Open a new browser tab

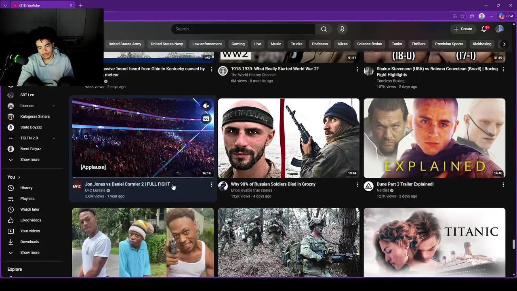point(81,5)
